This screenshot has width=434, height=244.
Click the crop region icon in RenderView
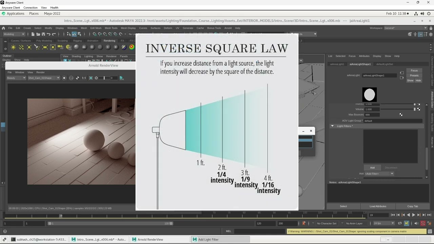pyautogui.click(x=91, y=78)
